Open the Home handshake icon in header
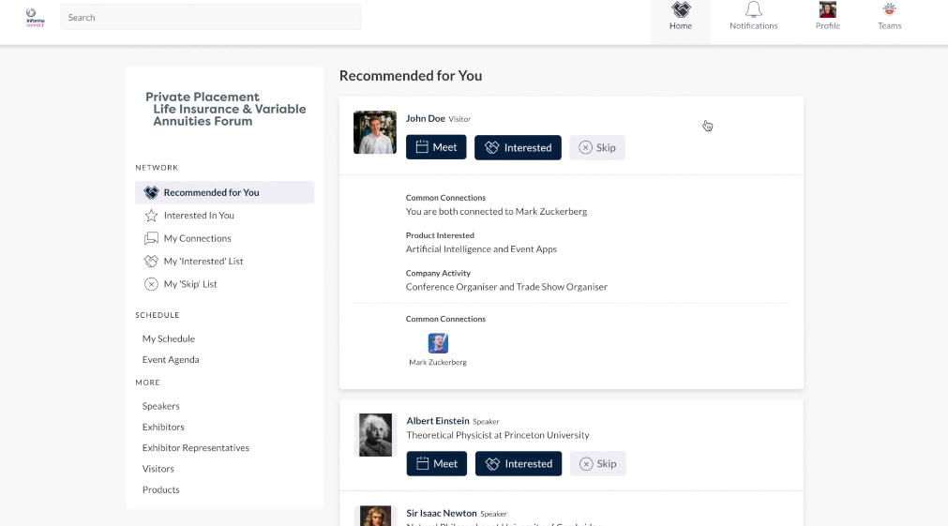 point(681,10)
